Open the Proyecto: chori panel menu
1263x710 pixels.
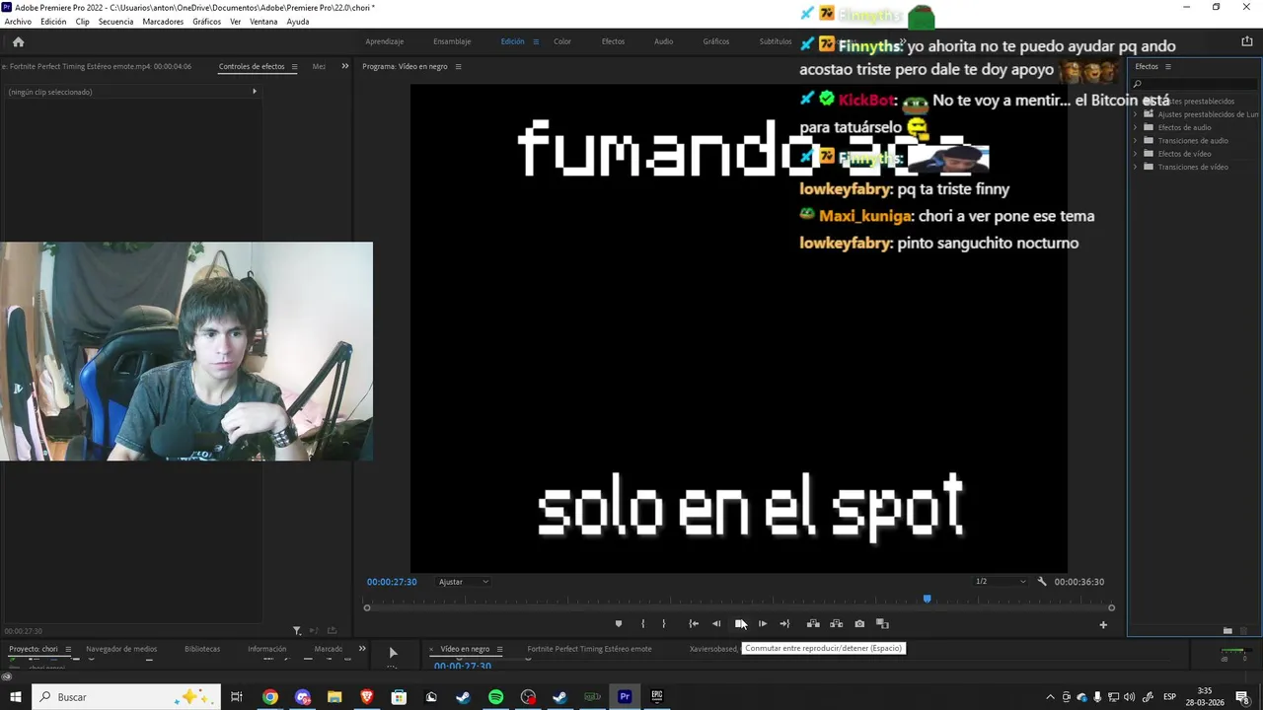pyautogui.click(x=68, y=649)
